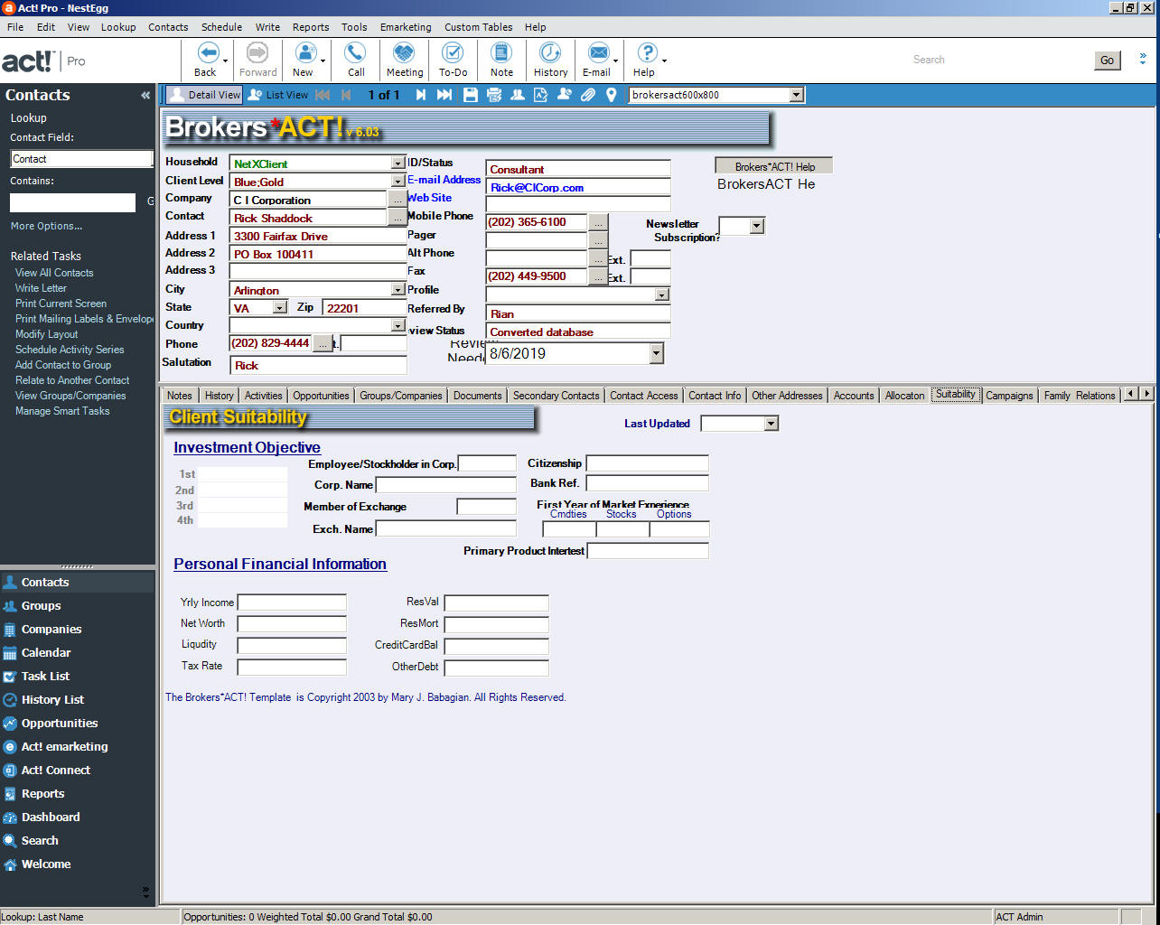The width and height of the screenshot is (1160, 925).
Task: Open the City dropdown arrow
Action: click(398, 290)
